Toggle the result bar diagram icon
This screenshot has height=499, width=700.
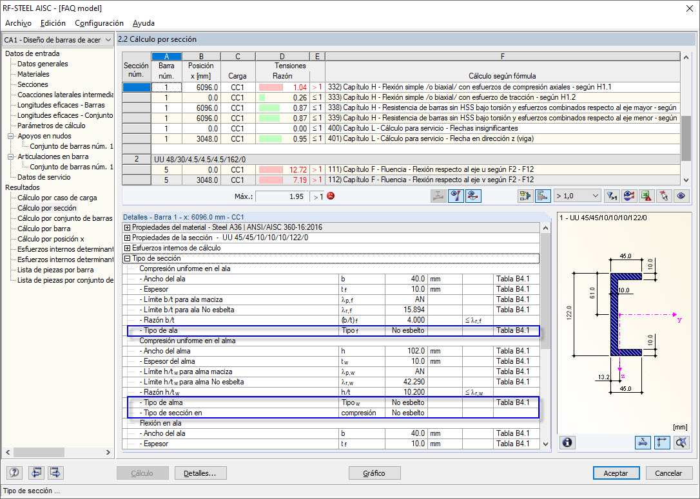click(x=543, y=196)
